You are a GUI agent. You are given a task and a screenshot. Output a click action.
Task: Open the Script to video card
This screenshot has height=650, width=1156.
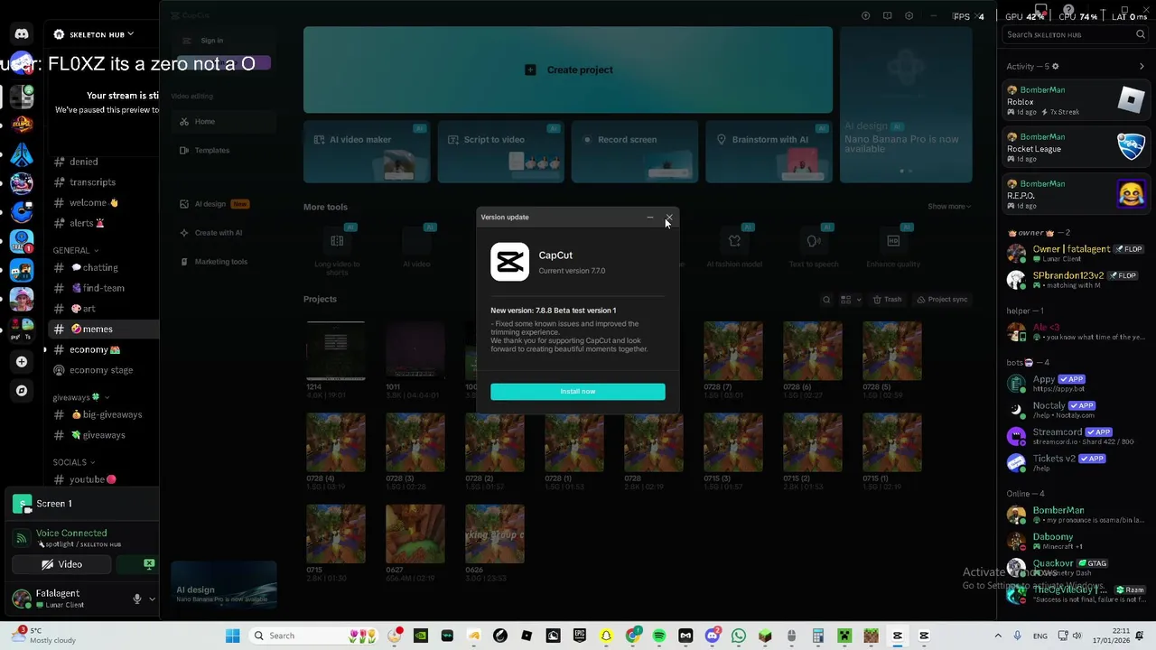[x=501, y=152]
